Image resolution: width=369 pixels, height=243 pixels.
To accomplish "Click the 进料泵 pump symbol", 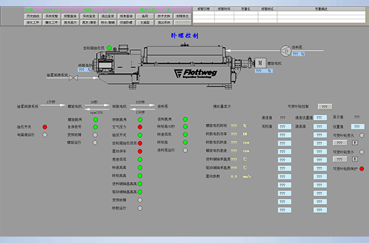I will (286, 51).
